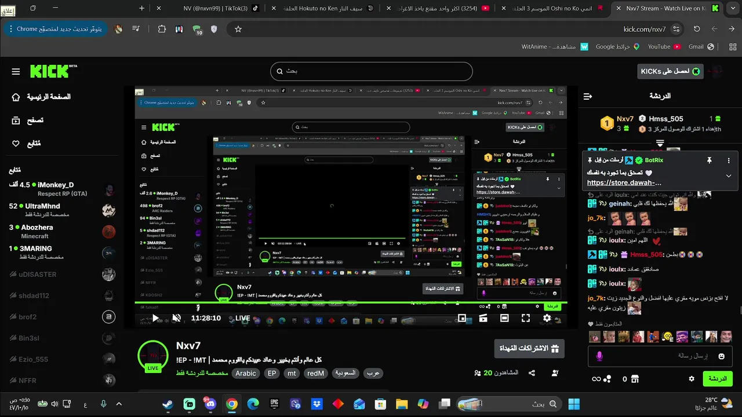This screenshot has width=742, height=417.
Task: Go to Home page in sidebar
Action: pyautogui.click(x=41, y=97)
